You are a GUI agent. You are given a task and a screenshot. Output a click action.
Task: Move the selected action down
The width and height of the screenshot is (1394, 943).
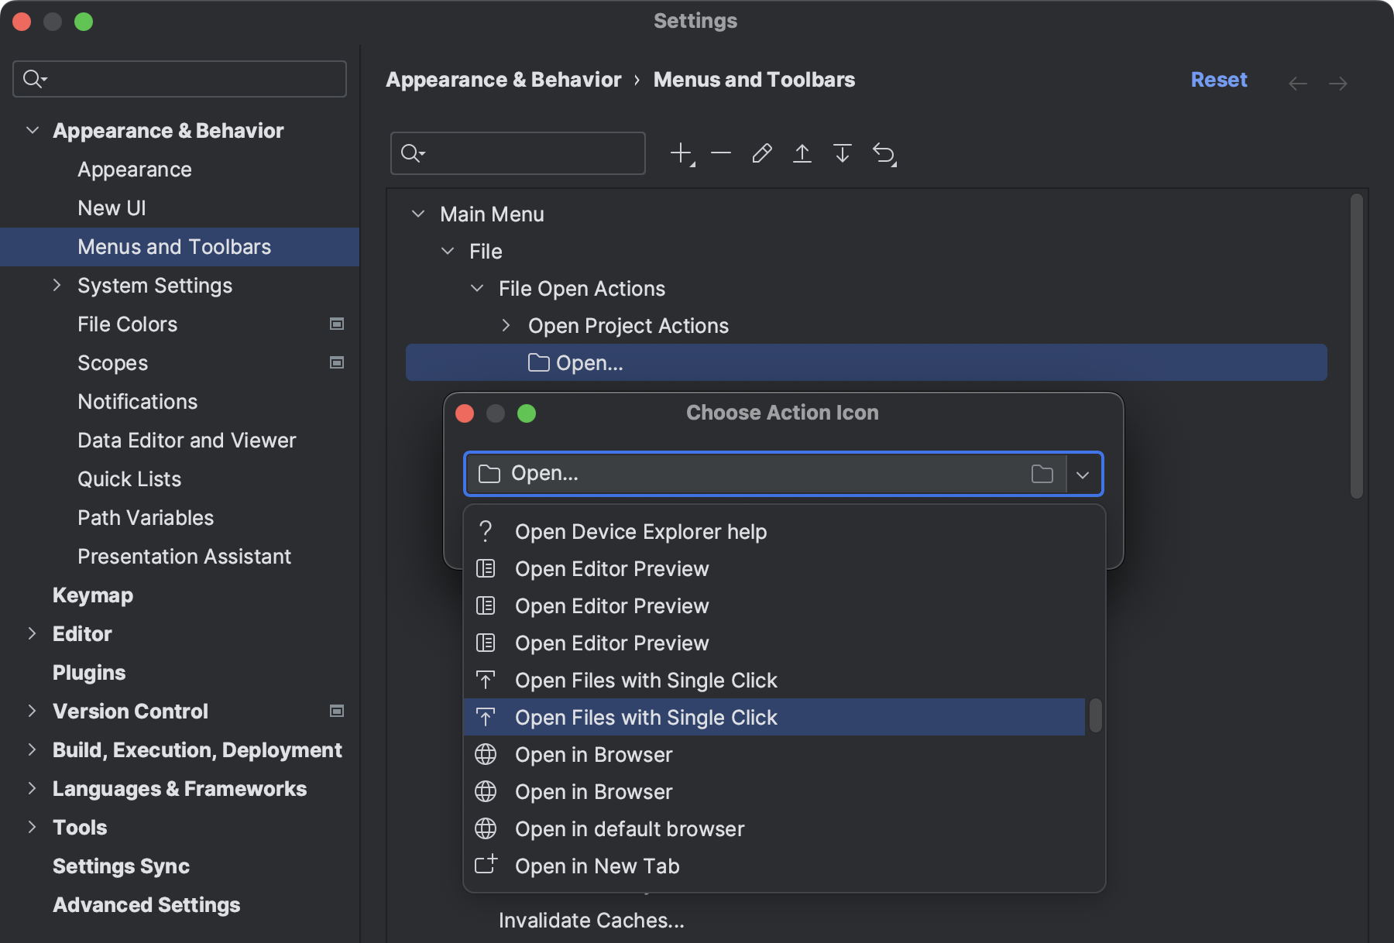843,153
